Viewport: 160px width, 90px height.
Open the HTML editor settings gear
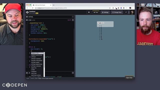pyautogui.click(x=27, y=17)
